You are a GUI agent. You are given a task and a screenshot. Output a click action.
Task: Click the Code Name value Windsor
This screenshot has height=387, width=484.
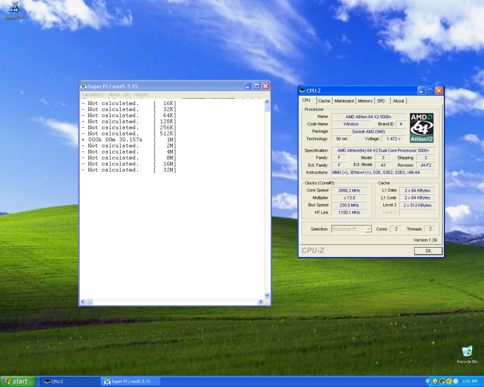pos(351,124)
